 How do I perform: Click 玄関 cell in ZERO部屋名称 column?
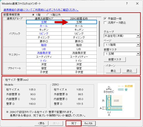pyautogui.click(x=79, y=22)
